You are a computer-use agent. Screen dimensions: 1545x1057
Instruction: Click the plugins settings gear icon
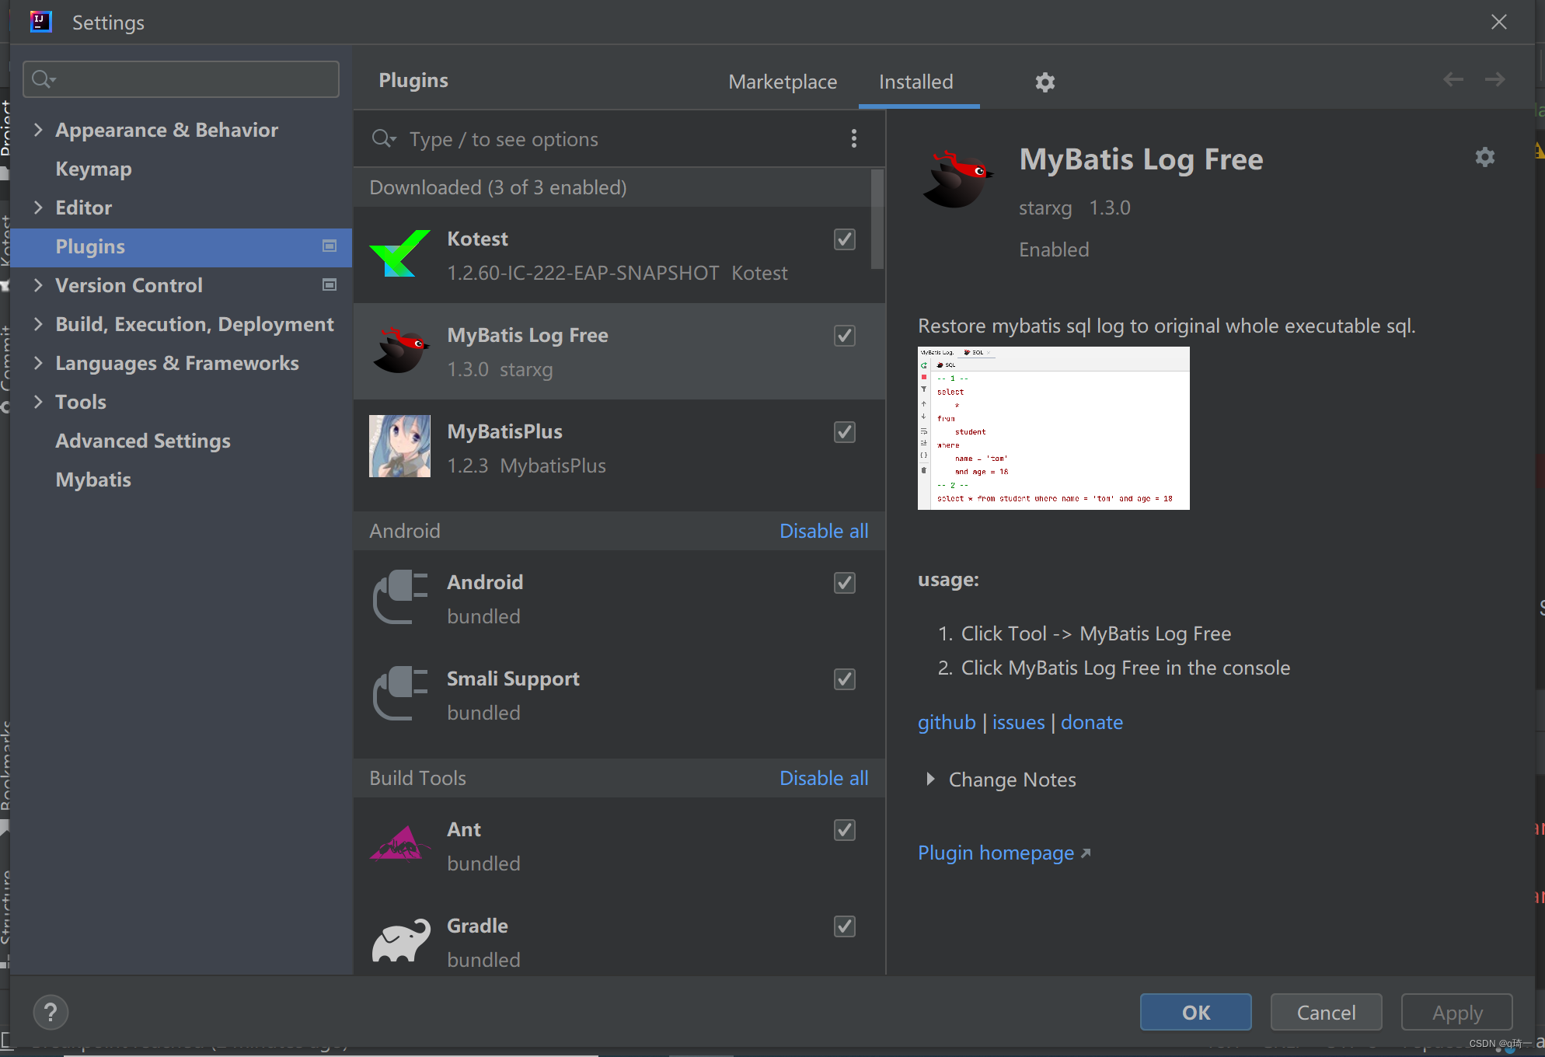[x=1045, y=81]
